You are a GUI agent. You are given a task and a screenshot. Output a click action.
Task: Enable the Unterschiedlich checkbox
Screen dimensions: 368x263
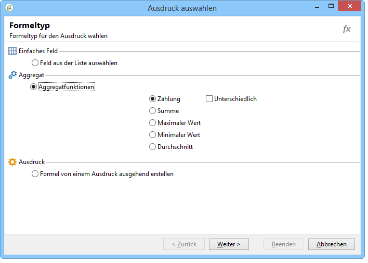coord(209,99)
